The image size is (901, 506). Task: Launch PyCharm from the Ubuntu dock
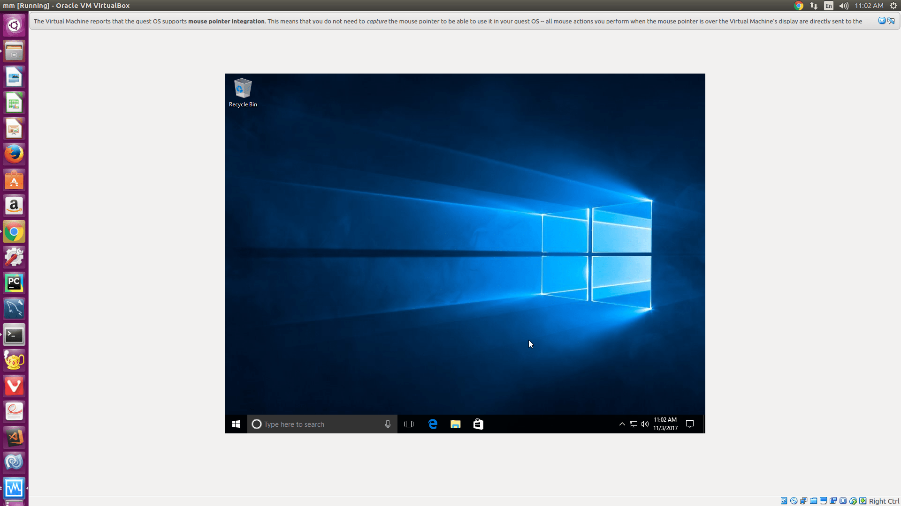tap(14, 283)
